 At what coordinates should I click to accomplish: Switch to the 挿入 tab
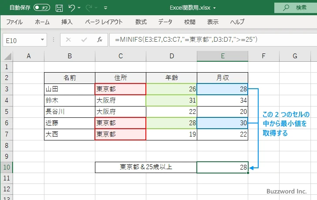pyautogui.click(x=67, y=22)
